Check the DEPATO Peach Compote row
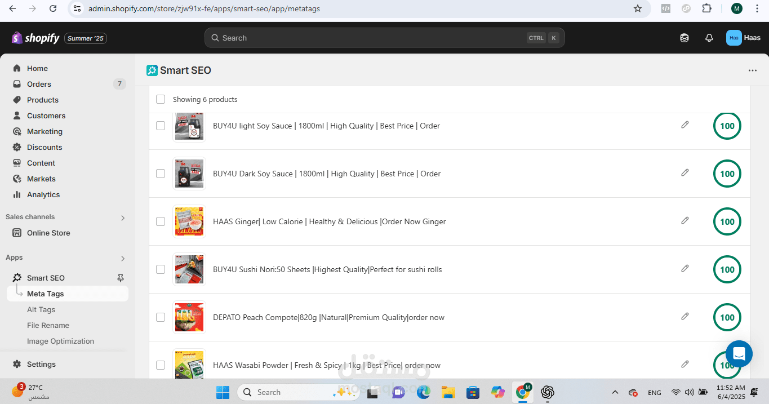Screen dimensions: 769x404 (x=161, y=317)
